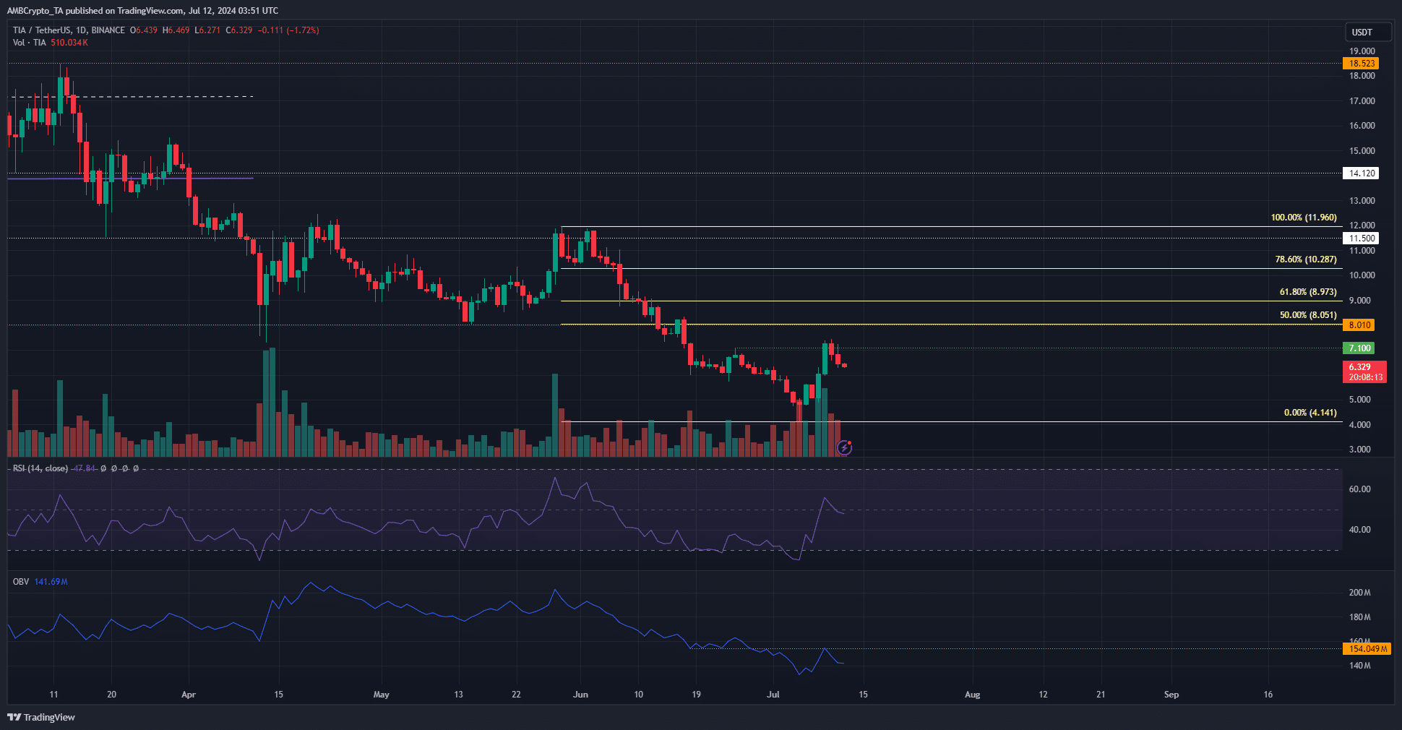Click the TradingView logo at bottom left

coord(41,717)
